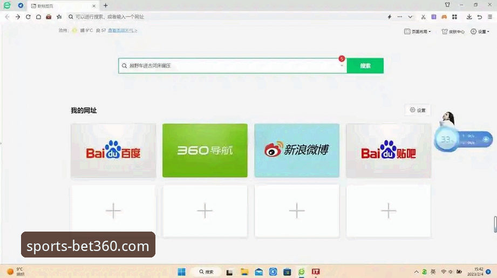Expand the search engine dropdown arrow

tap(342, 66)
